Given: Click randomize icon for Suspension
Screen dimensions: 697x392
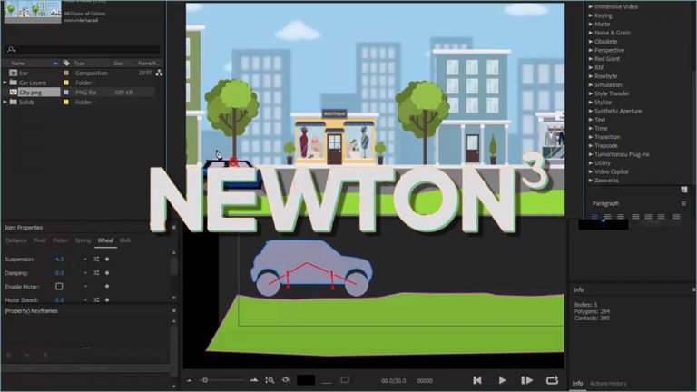Looking at the screenshot, I should pyautogui.click(x=96, y=260).
